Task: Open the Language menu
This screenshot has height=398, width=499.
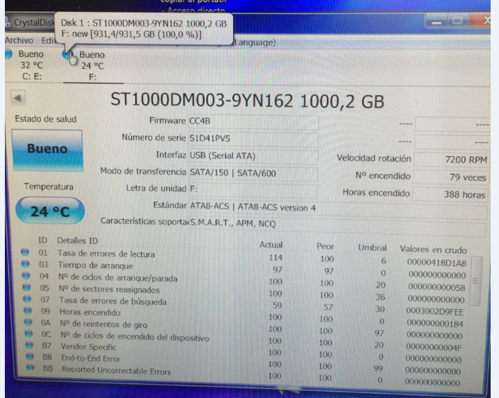Action: 253,42
